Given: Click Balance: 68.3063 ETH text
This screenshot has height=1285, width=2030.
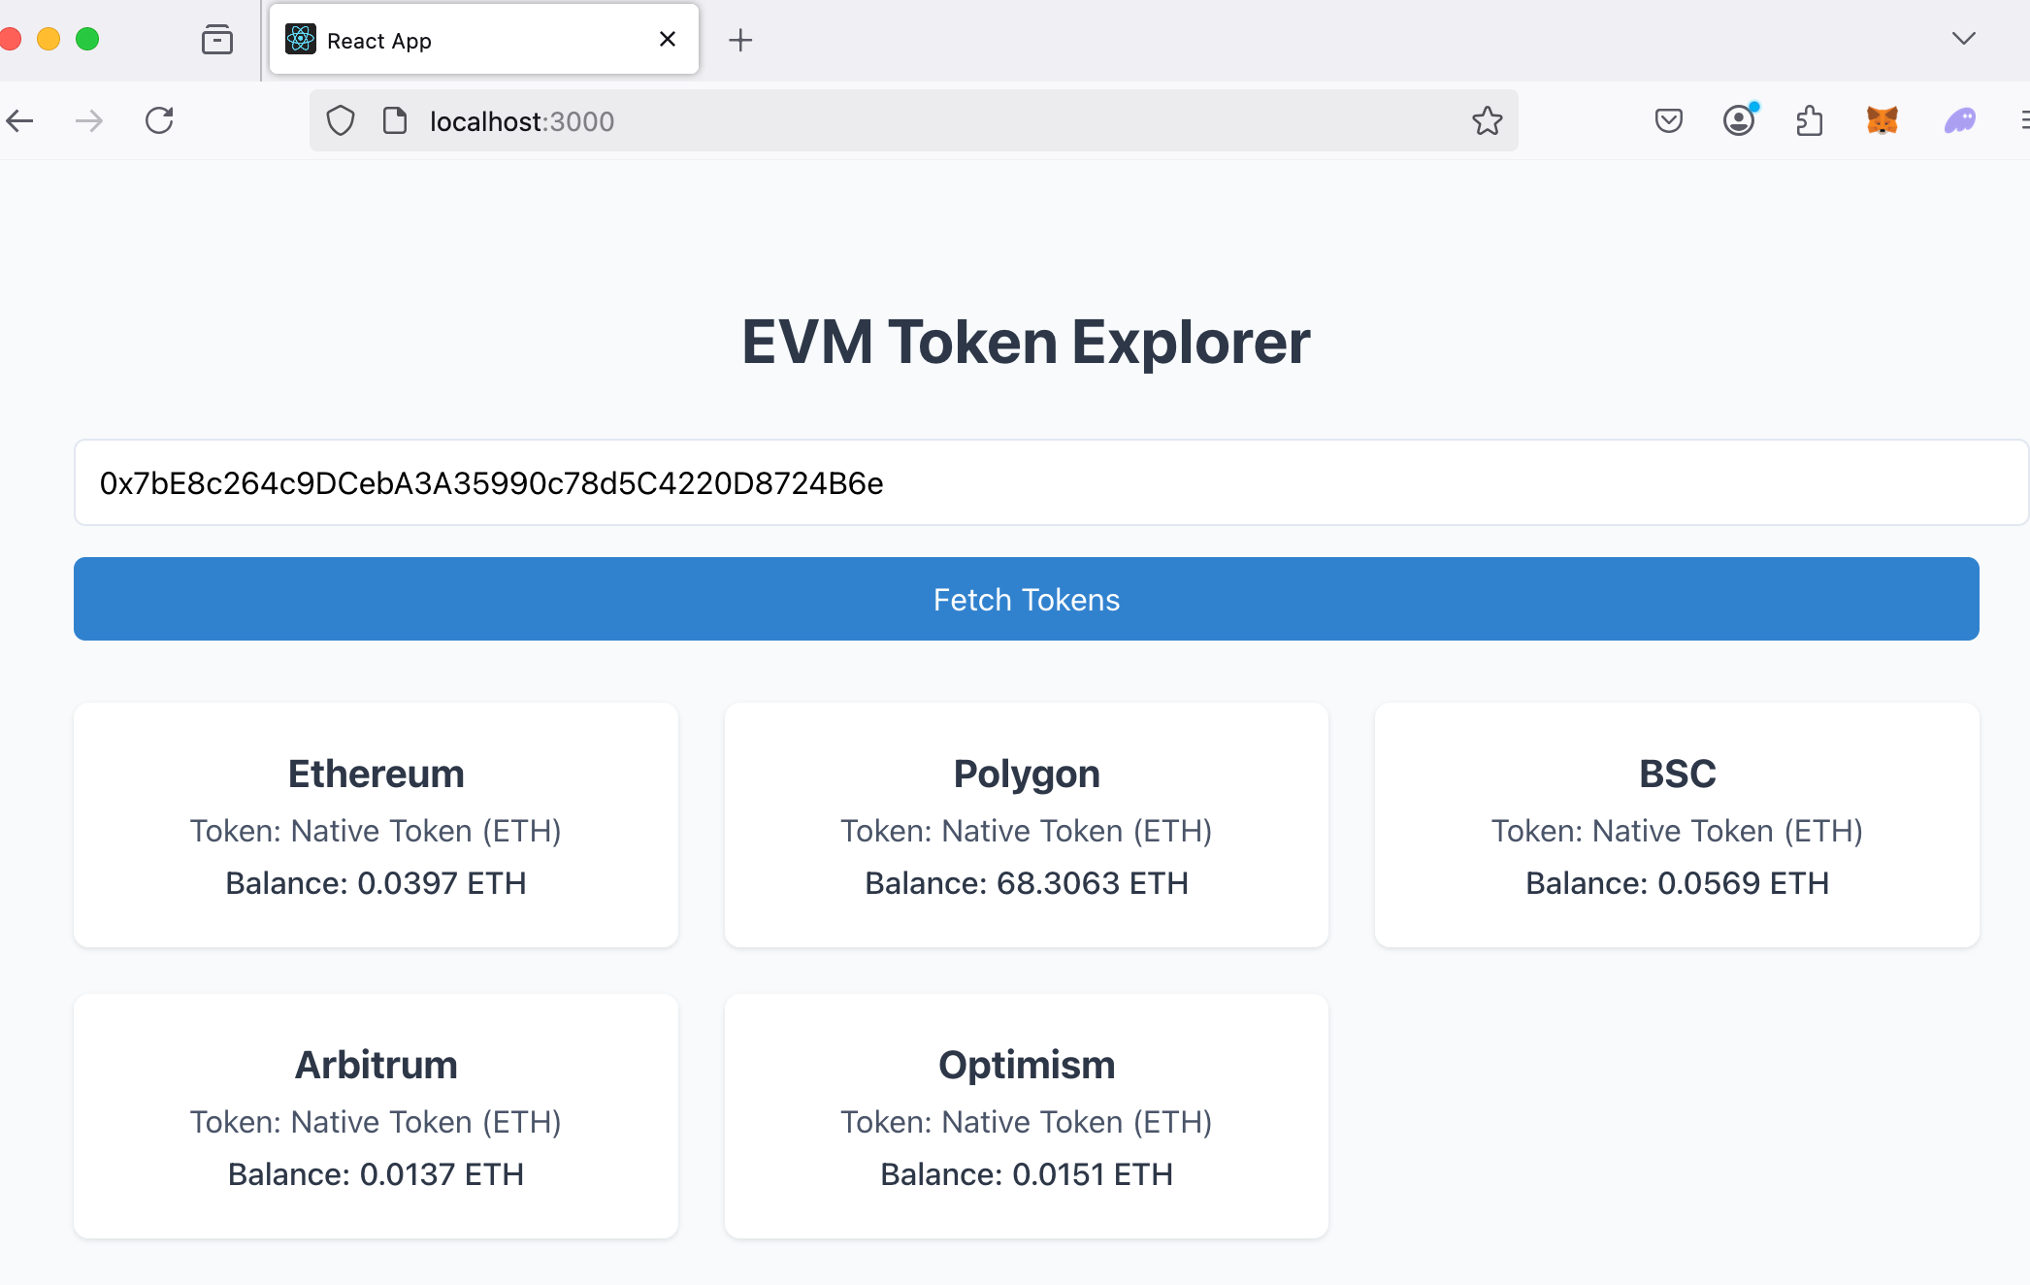Looking at the screenshot, I should coord(1027,883).
